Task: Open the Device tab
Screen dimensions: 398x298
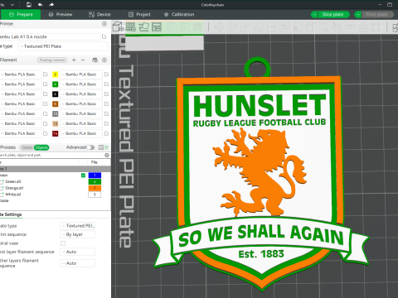Action: tap(99, 14)
